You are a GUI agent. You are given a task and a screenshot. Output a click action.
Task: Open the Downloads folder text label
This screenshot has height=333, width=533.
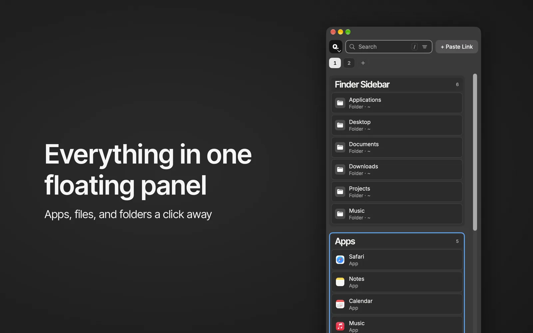[363, 166]
